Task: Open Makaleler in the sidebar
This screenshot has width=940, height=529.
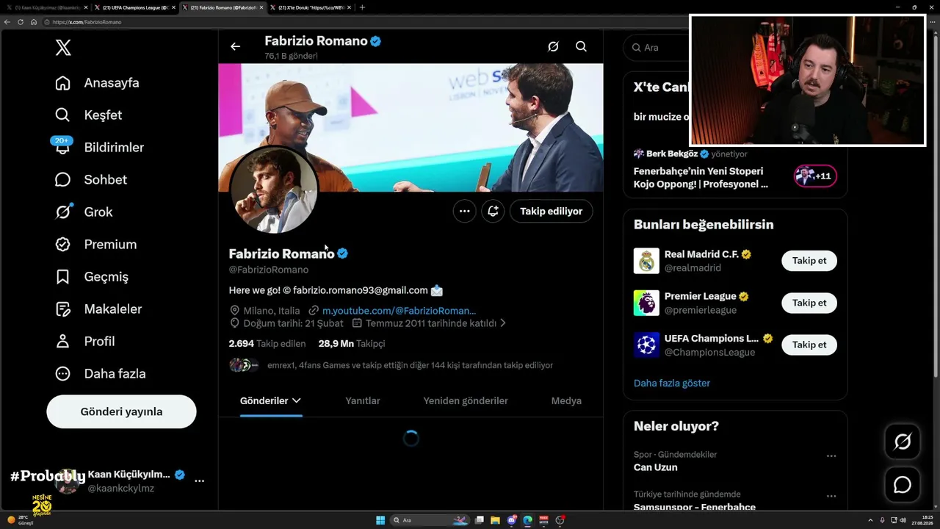Action: [x=98, y=309]
